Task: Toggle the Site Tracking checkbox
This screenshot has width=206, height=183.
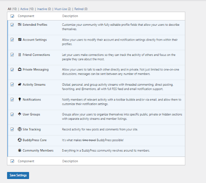Action: [12, 130]
